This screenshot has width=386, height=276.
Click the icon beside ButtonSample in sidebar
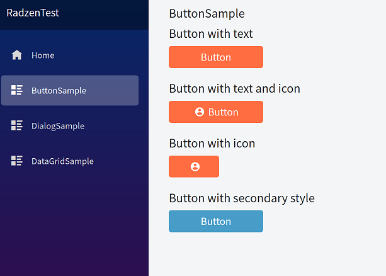[x=17, y=91]
